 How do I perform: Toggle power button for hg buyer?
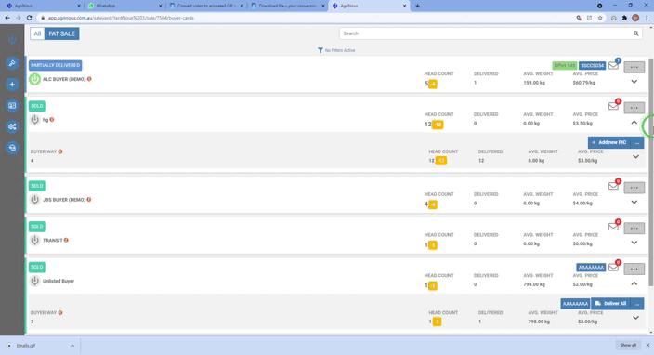(34, 120)
